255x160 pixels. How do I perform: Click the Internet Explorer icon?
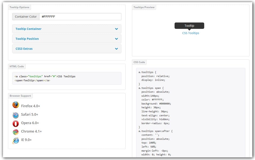coord(16,140)
